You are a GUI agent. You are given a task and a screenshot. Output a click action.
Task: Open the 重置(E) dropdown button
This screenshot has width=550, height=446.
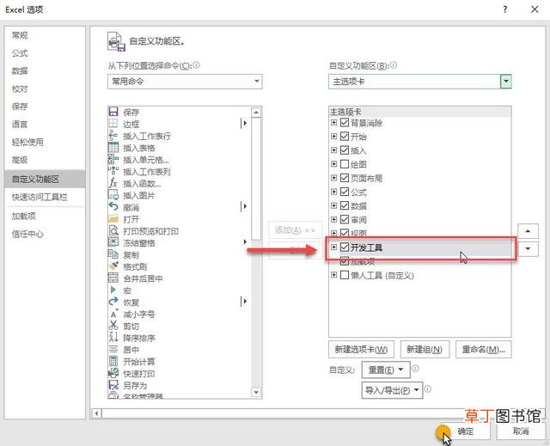click(386, 370)
